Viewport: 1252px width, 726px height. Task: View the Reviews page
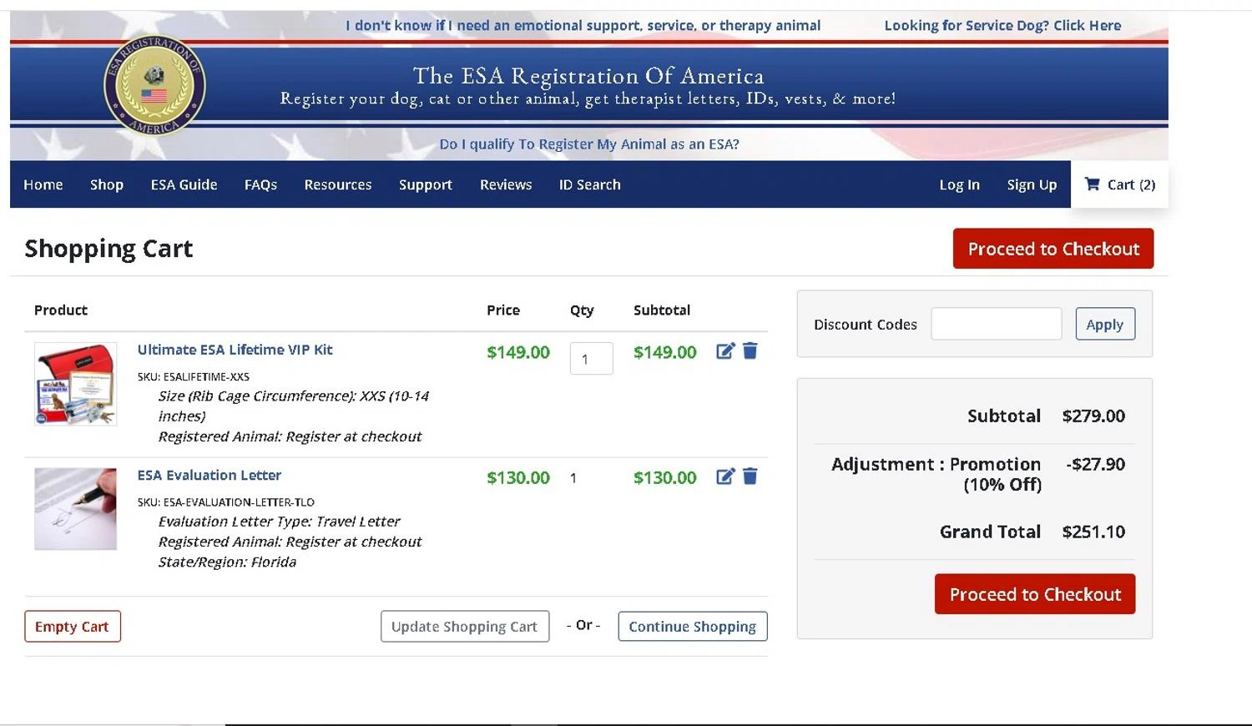tap(506, 184)
